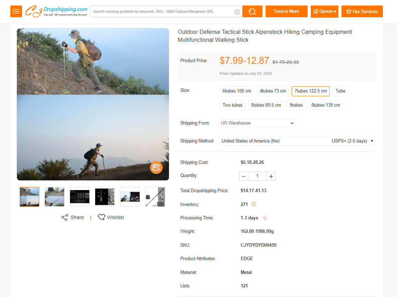Click the processing time lightbulb icon

(265, 218)
